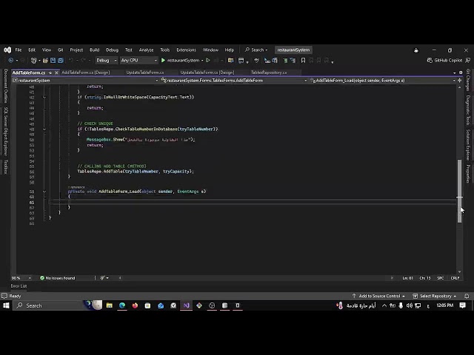Switch to AddTableForm.cs [Design] tab

coord(86,72)
